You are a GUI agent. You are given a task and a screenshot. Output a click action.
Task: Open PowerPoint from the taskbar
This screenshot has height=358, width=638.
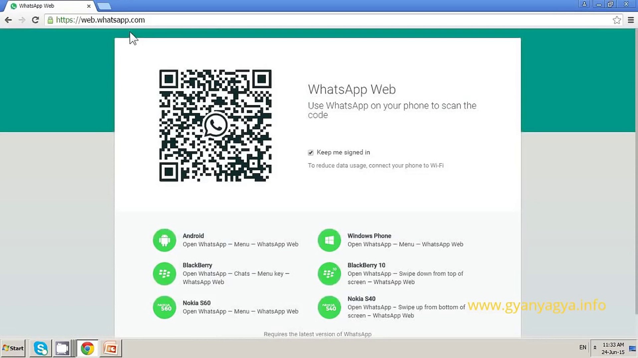[x=111, y=348]
